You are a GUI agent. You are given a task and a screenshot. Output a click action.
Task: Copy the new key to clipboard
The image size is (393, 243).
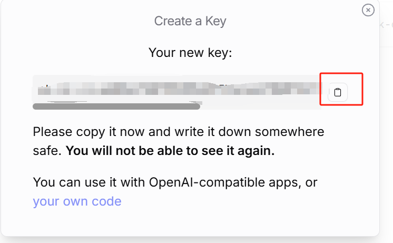(338, 92)
